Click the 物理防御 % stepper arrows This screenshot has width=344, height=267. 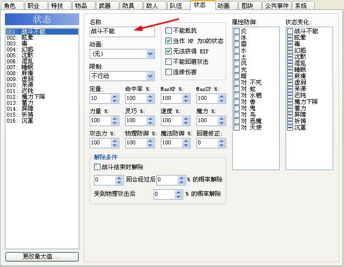pyautogui.click(x=150, y=143)
